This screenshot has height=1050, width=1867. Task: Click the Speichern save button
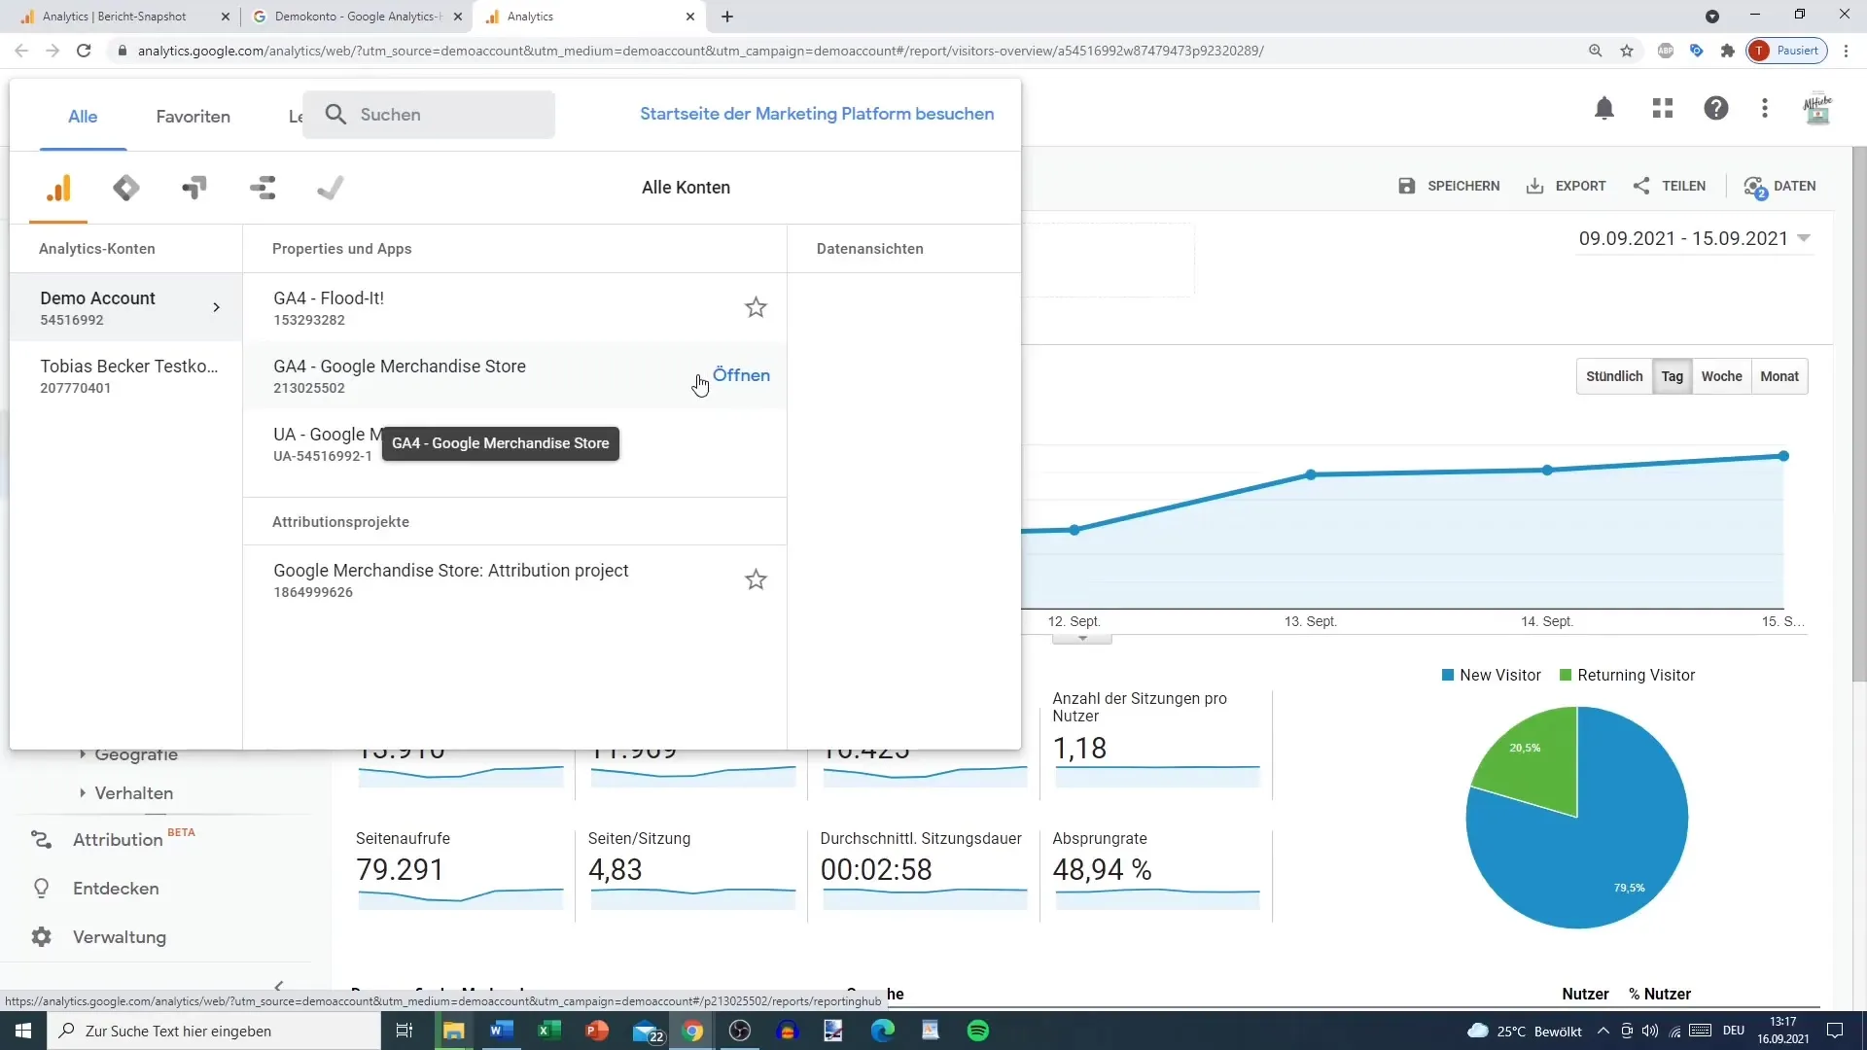tap(1449, 186)
